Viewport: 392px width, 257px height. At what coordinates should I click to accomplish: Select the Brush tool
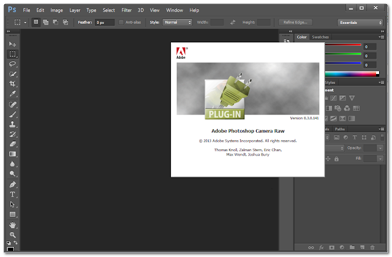12,114
